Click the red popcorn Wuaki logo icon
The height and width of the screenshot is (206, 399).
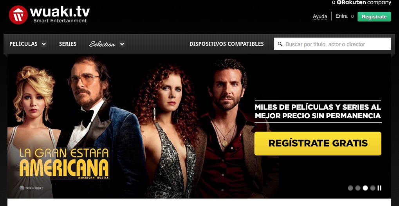pyautogui.click(x=18, y=15)
